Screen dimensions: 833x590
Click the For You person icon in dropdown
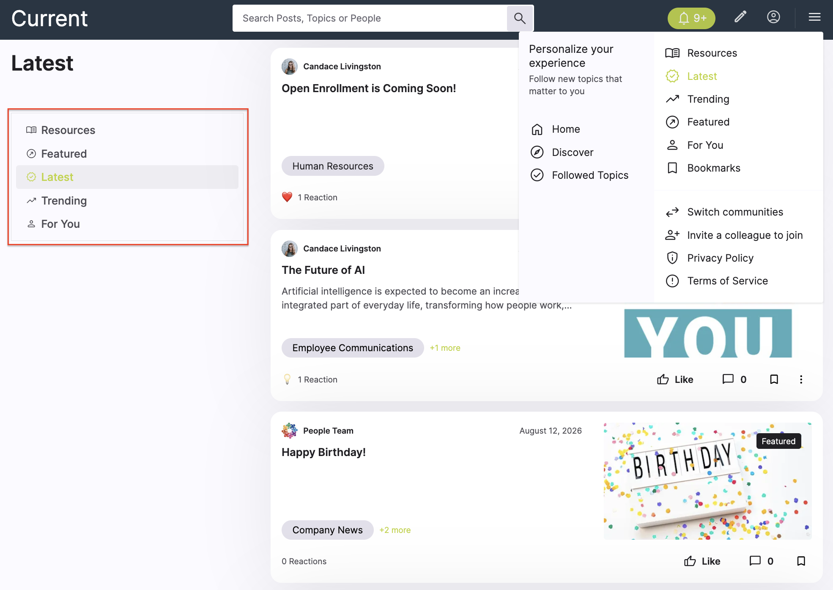coord(672,145)
